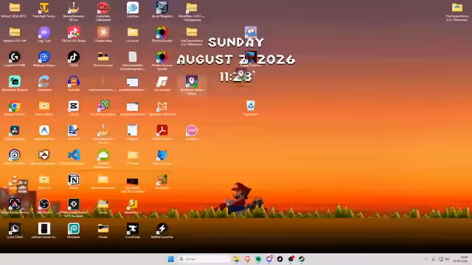
Task: Open the Windows Start menu
Action: [170, 259]
